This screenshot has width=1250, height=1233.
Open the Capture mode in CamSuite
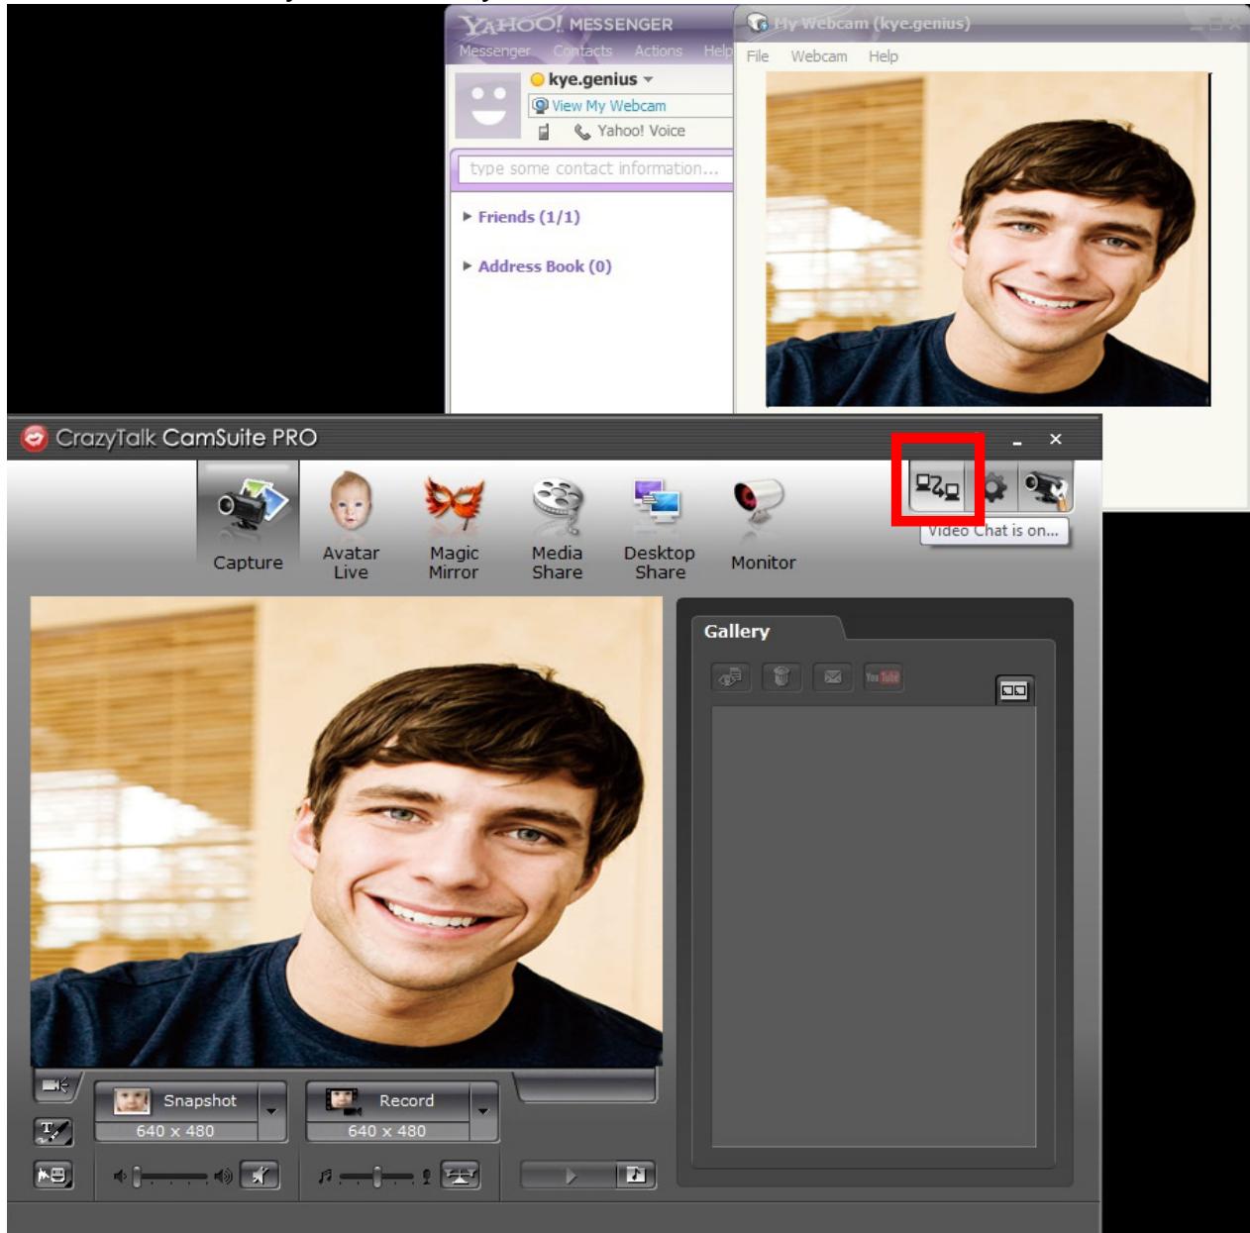(248, 519)
